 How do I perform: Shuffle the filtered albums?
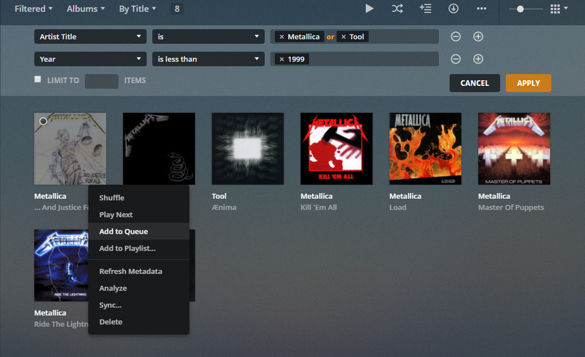point(398,8)
